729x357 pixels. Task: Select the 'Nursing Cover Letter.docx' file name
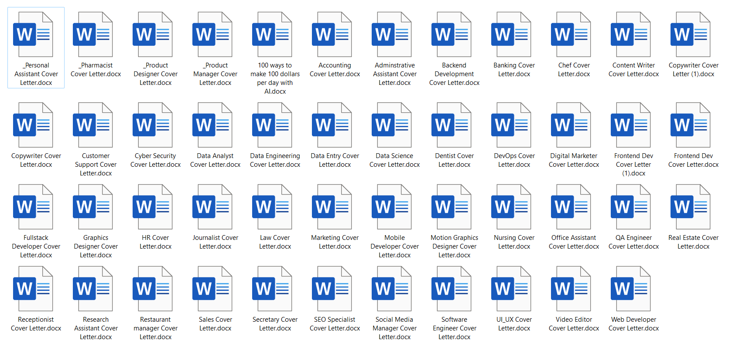coord(514,242)
